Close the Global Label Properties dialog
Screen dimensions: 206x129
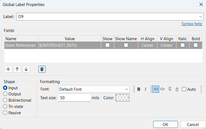201,4
